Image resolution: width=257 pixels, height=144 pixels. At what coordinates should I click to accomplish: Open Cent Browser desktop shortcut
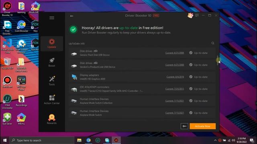pos(21,26)
